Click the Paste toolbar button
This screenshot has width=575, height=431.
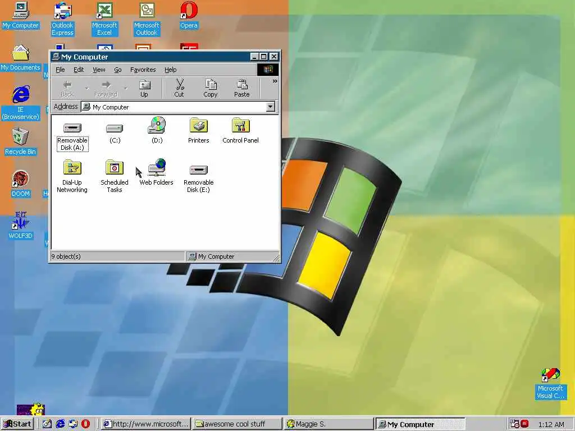point(241,88)
